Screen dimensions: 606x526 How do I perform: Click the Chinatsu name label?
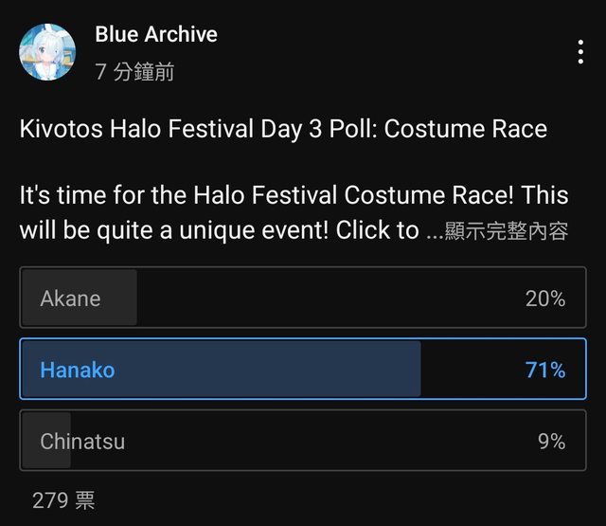point(82,442)
